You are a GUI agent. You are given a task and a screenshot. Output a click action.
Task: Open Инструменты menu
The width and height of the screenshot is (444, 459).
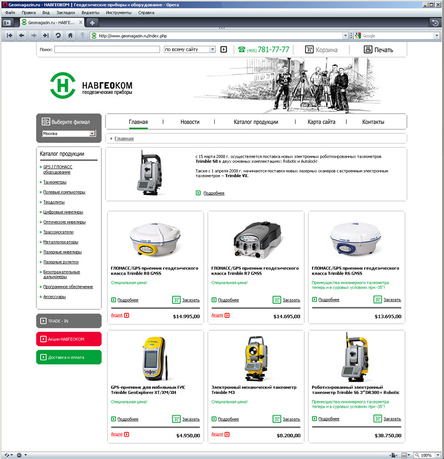[118, 13]
